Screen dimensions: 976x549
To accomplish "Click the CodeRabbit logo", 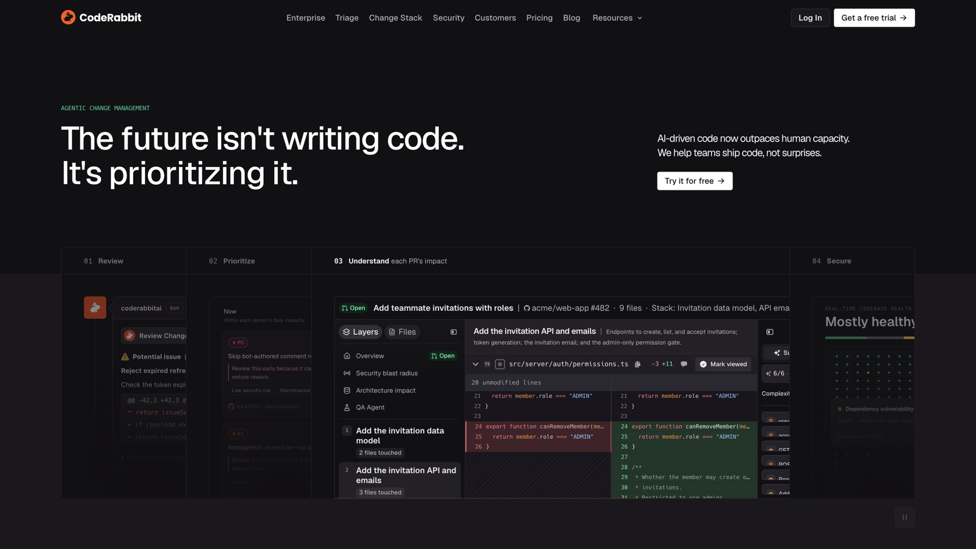I will (101, 17).
